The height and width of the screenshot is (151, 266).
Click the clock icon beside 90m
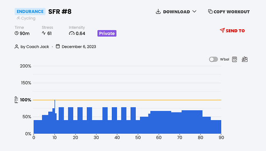[17, 33]
